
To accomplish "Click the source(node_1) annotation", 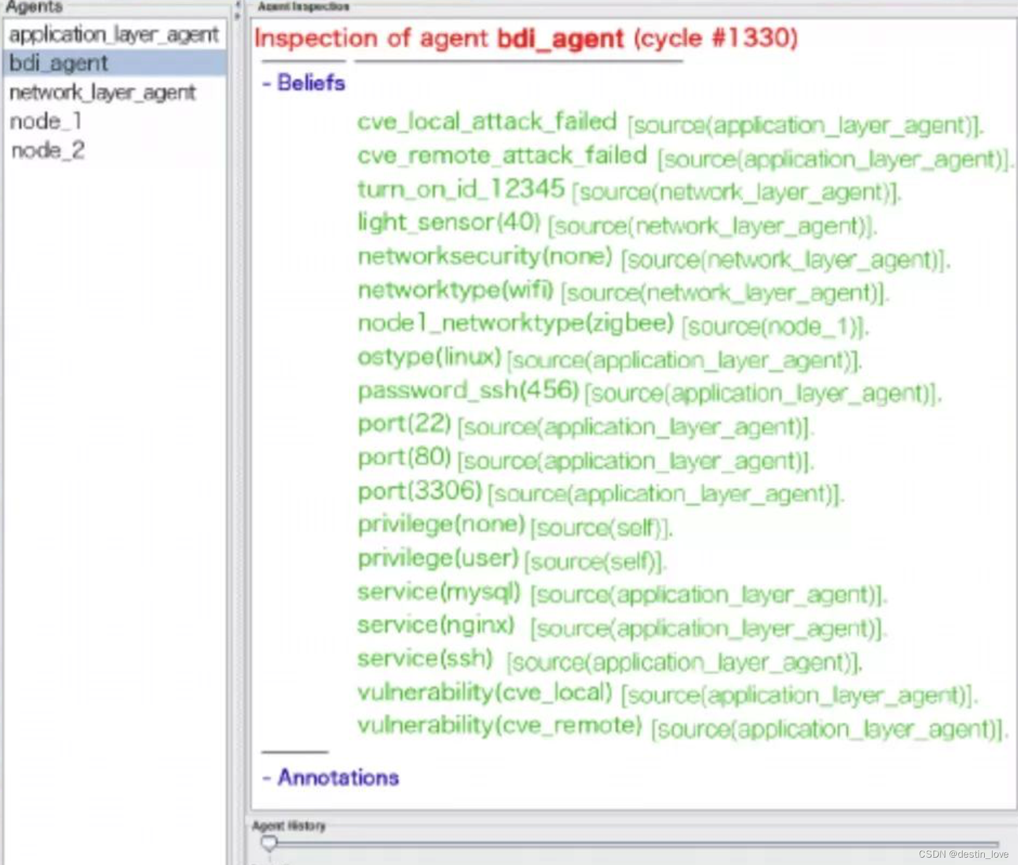I will click(x=775, y=327).
